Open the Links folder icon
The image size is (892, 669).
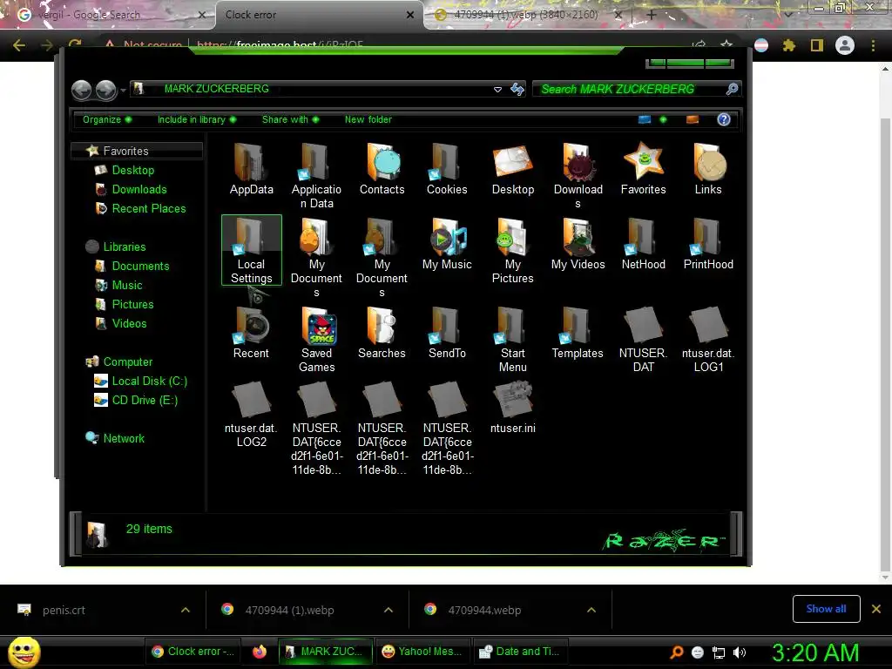708,162
